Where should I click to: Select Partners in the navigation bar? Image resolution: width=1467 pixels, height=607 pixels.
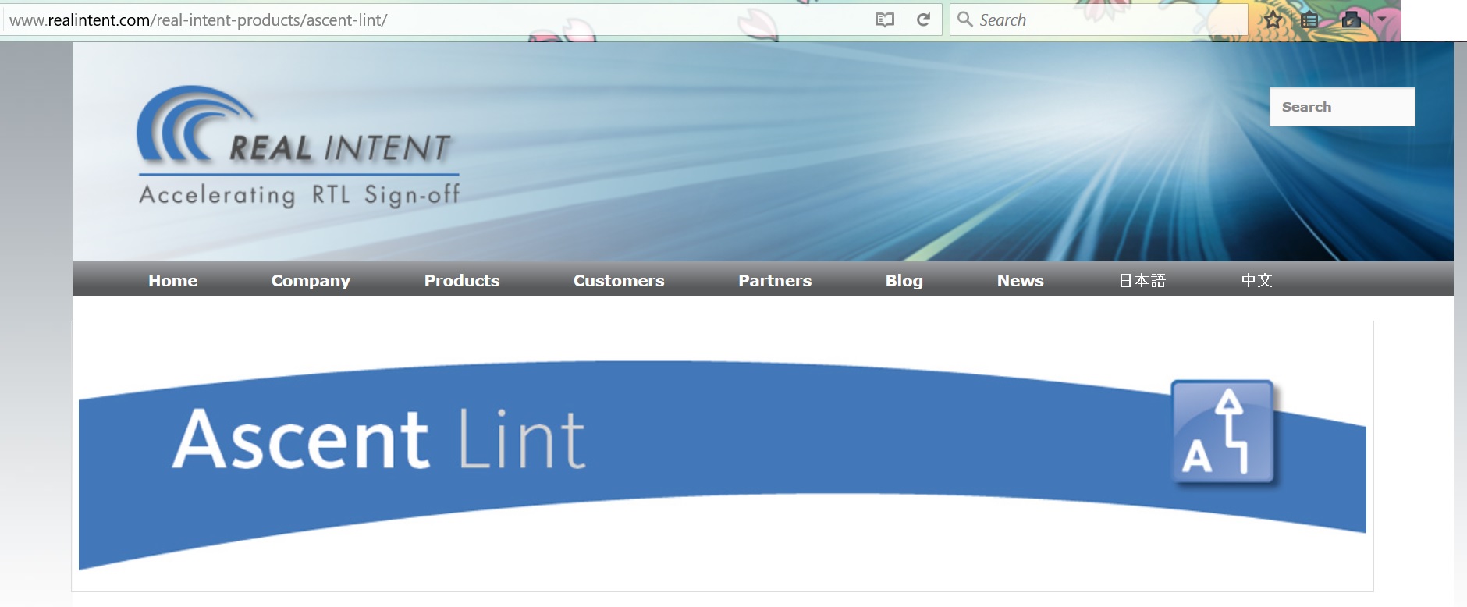click(775, 281)
